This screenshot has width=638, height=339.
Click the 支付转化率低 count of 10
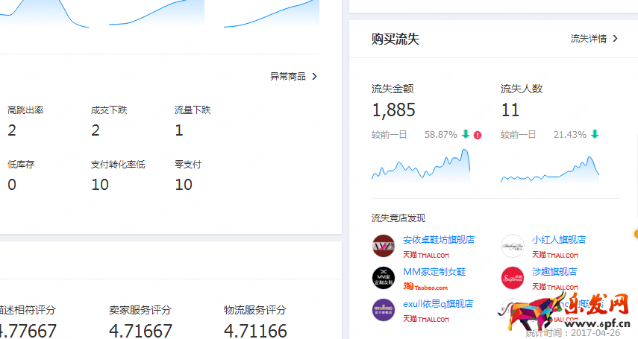[x=100, y=184]
